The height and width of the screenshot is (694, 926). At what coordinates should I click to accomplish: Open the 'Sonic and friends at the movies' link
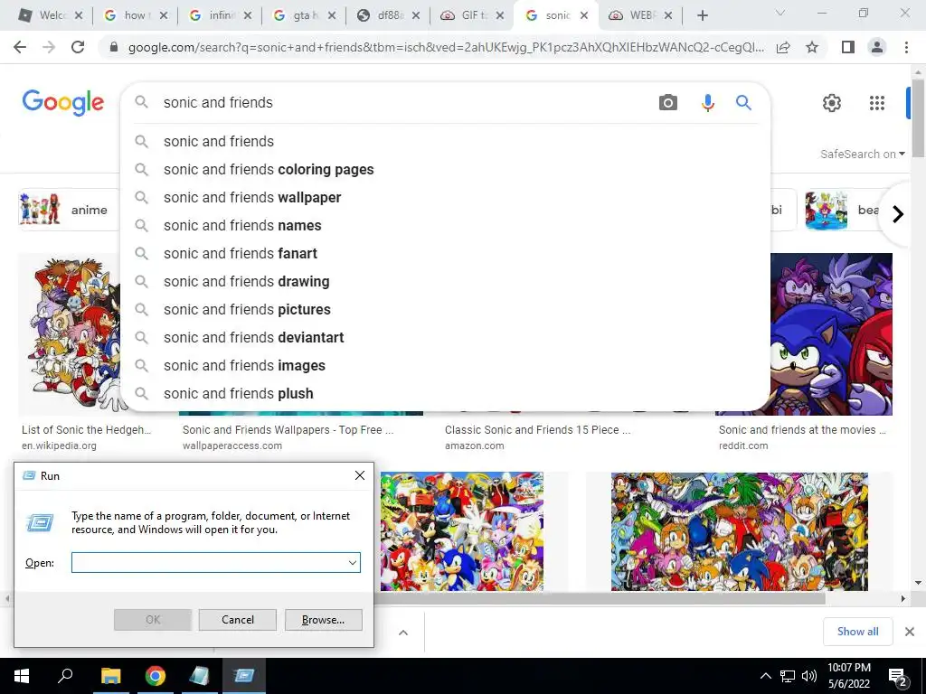(802, 430)
